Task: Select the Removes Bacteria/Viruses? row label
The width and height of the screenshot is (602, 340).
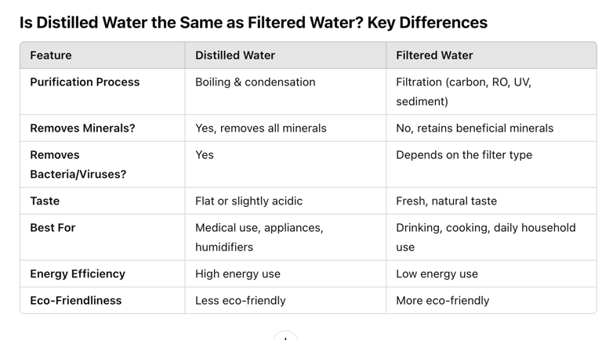Action: [x=78, y=165]
